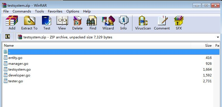Click the size value 926
Screen dimensions: 222x107
click(209, 64)
